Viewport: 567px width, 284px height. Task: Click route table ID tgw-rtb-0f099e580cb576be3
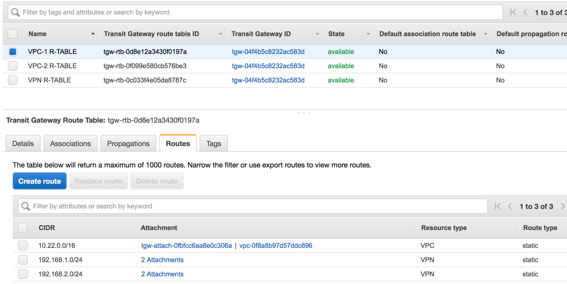click(145, 66)
